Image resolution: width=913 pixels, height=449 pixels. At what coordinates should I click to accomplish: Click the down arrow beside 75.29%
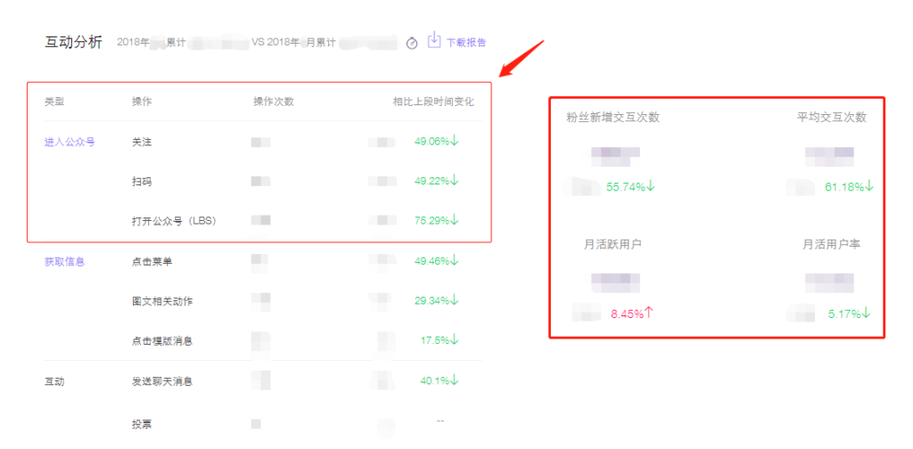point(455,220)
